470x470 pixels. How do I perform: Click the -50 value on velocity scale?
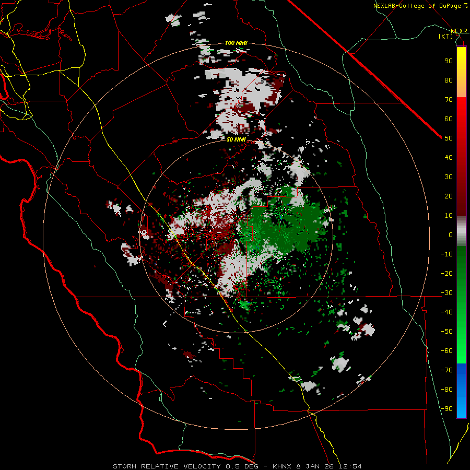pyautogui.click(x=446, y=332)
